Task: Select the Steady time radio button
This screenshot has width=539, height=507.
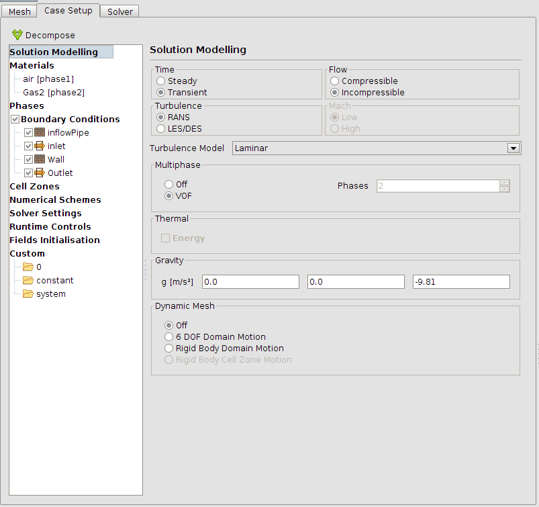Action: [x=160, y=81]
